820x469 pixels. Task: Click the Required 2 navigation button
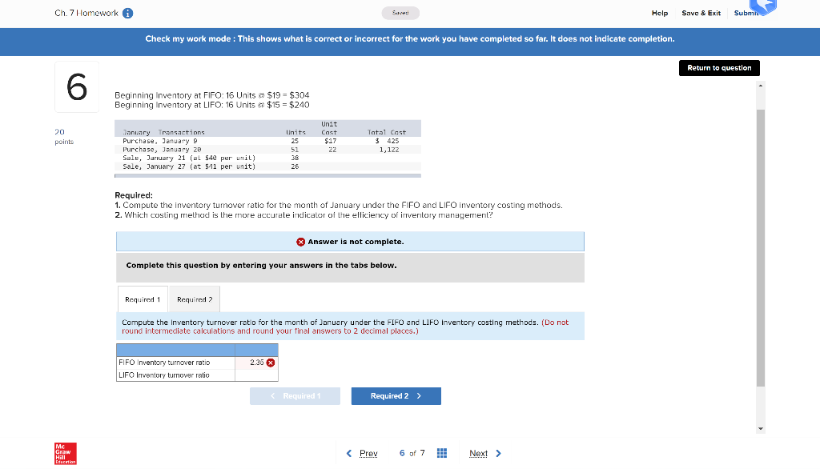click(396, 395)
